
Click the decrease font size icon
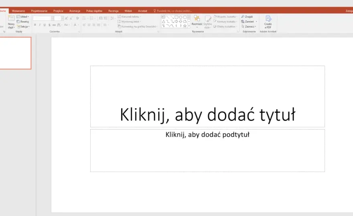pyautogui.click(x=71, y=18)
